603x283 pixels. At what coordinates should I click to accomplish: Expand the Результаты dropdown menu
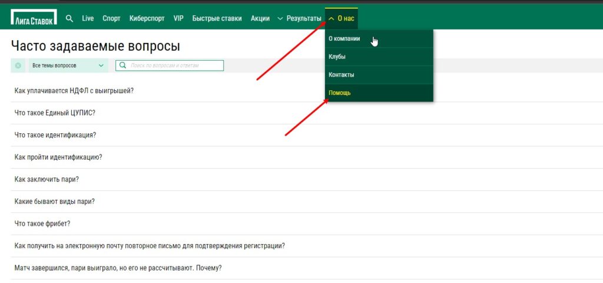[299, 18]
